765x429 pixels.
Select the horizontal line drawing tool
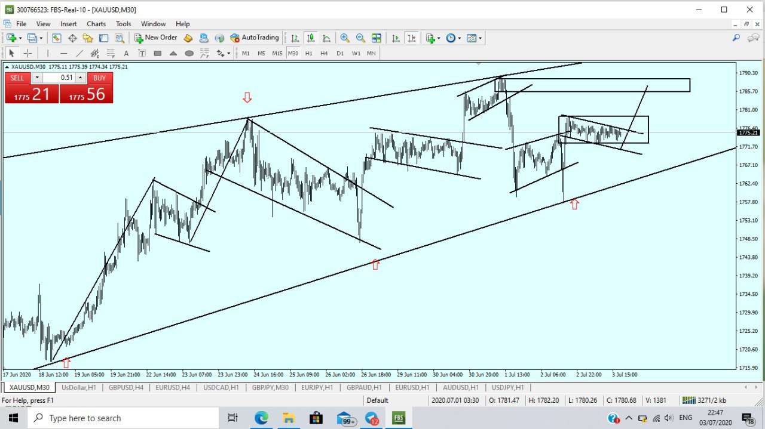pyautogui.click(x=64, y=54)
